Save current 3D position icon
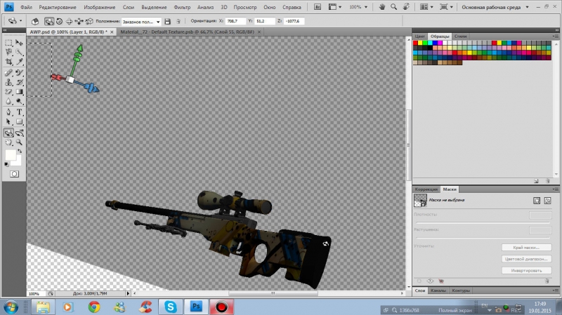This screenshot has width=562, height=315. [x=167, y=22]
